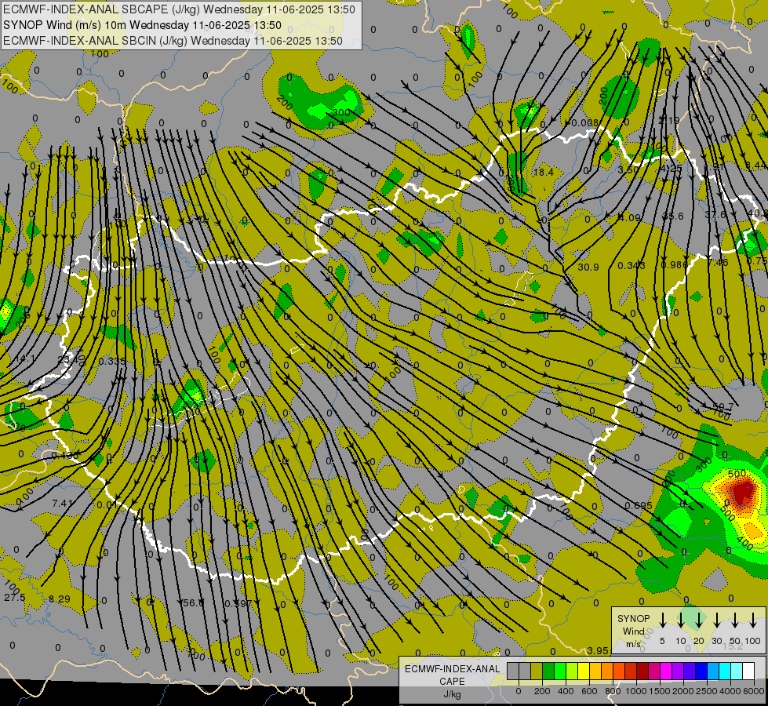Click the '7.46' CIN value on the map

click(x=718, y=263)
